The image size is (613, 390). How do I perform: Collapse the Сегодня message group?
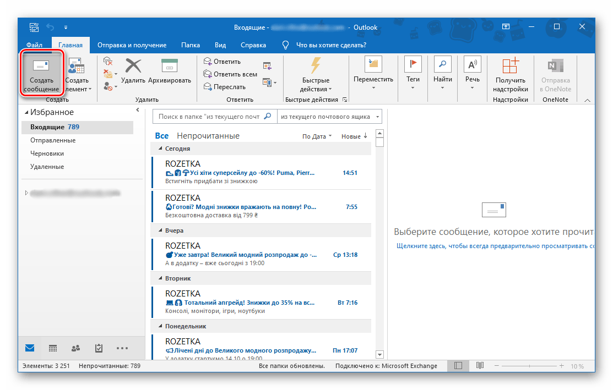pos(160,149)
